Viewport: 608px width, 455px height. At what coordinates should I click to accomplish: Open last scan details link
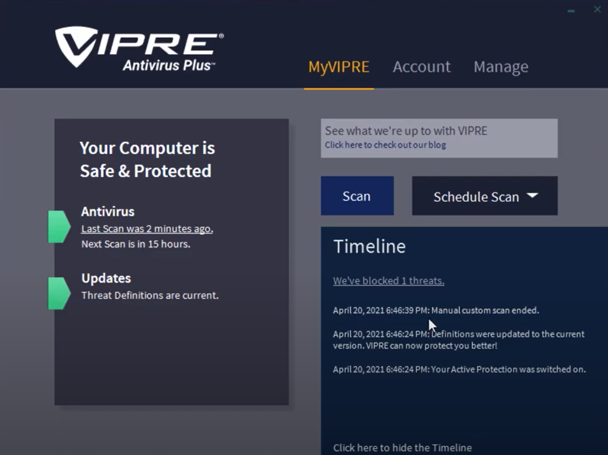pyautogui.click(x=146, y=228)
